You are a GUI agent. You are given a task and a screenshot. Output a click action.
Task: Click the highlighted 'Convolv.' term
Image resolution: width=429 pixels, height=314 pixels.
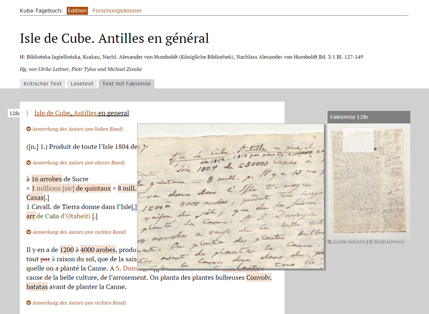[x=259, y=278]
